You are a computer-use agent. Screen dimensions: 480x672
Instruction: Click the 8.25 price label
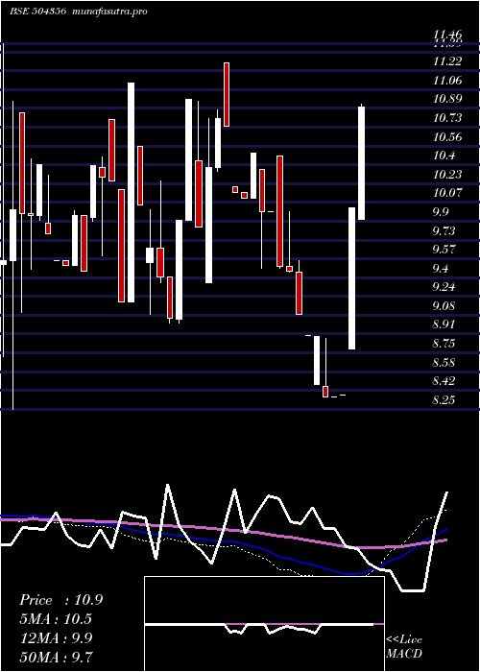[x=444, y=400]
